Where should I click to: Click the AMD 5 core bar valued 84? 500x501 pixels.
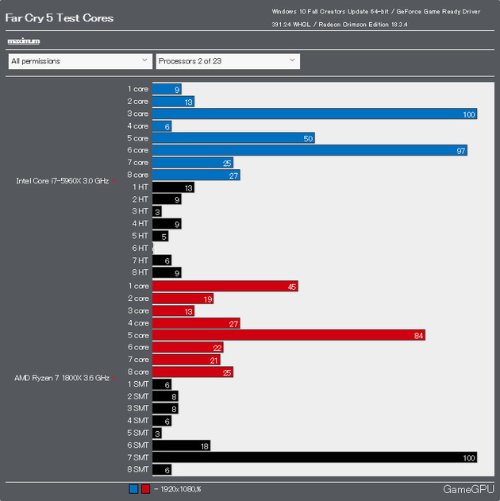(289, 335)
